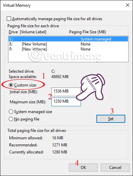This screenshot has width=133, height=176.
Task: Click the Set button
Action: coord(111,119)
